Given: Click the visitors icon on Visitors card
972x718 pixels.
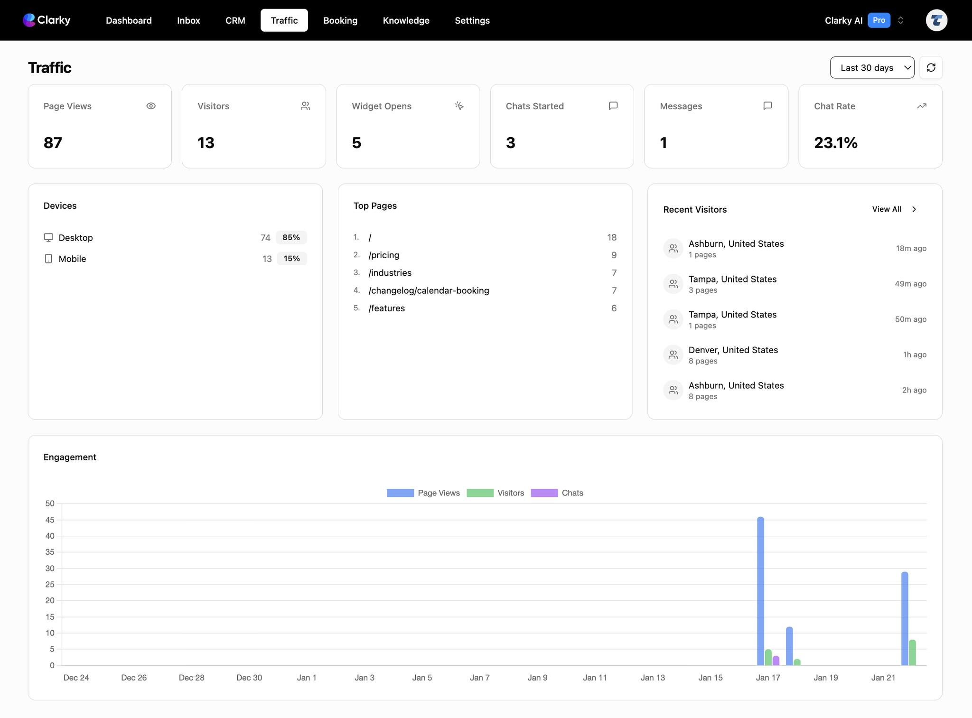Looking at the screenshot, I should [305, 106].
